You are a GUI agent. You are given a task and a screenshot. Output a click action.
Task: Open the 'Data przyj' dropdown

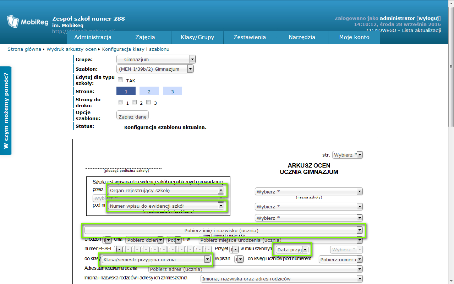pos(292,250)
